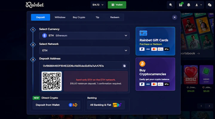Click the Interac banking icon
Screen dimensions: 215x119
(x=115, y=105)
